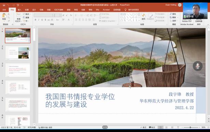Select slide 2 thumbnail
The height and width of the screenshot is (132, 210).
(18, 53)
